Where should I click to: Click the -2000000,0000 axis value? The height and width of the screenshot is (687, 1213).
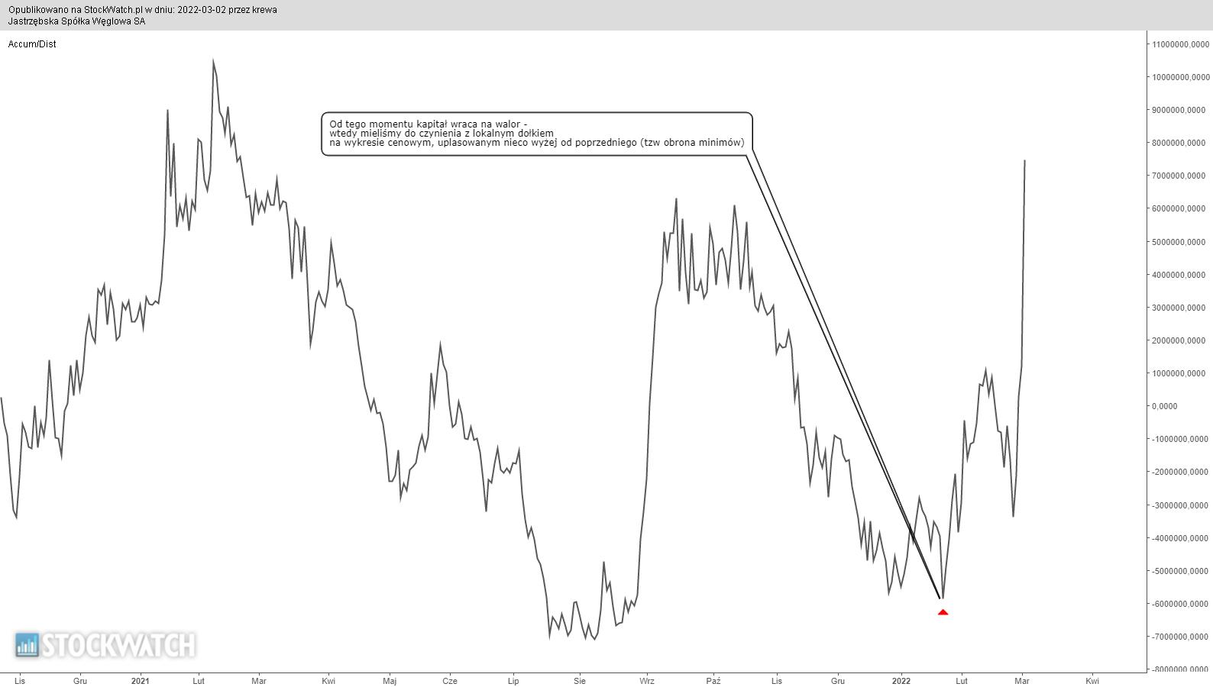pos(1180,472)
